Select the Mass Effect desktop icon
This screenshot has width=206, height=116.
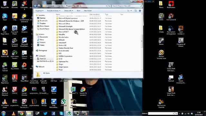[24, 78]
